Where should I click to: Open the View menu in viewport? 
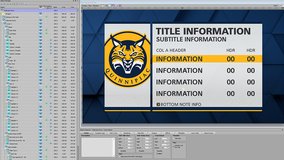tap(90, 6)
